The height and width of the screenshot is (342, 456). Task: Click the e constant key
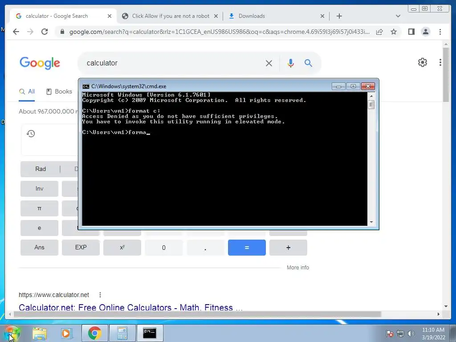click(x=39, y=228)
